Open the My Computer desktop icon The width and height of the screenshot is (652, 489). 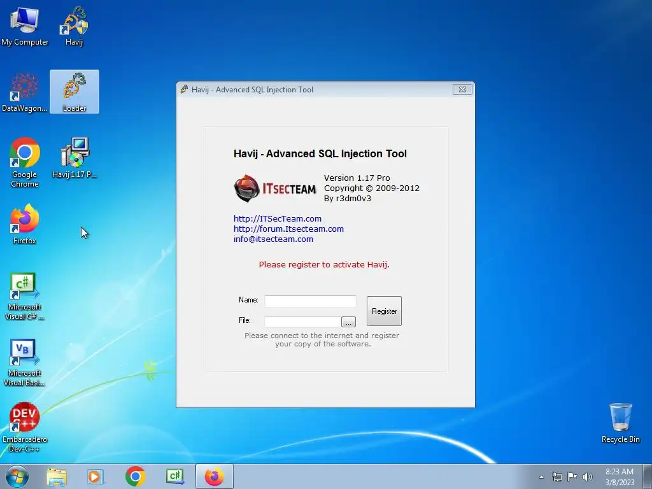(x=25, y=26)
